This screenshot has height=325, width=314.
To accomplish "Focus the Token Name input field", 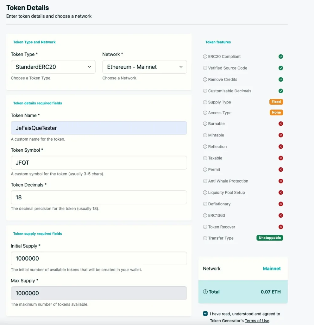I will coord(99,128).
